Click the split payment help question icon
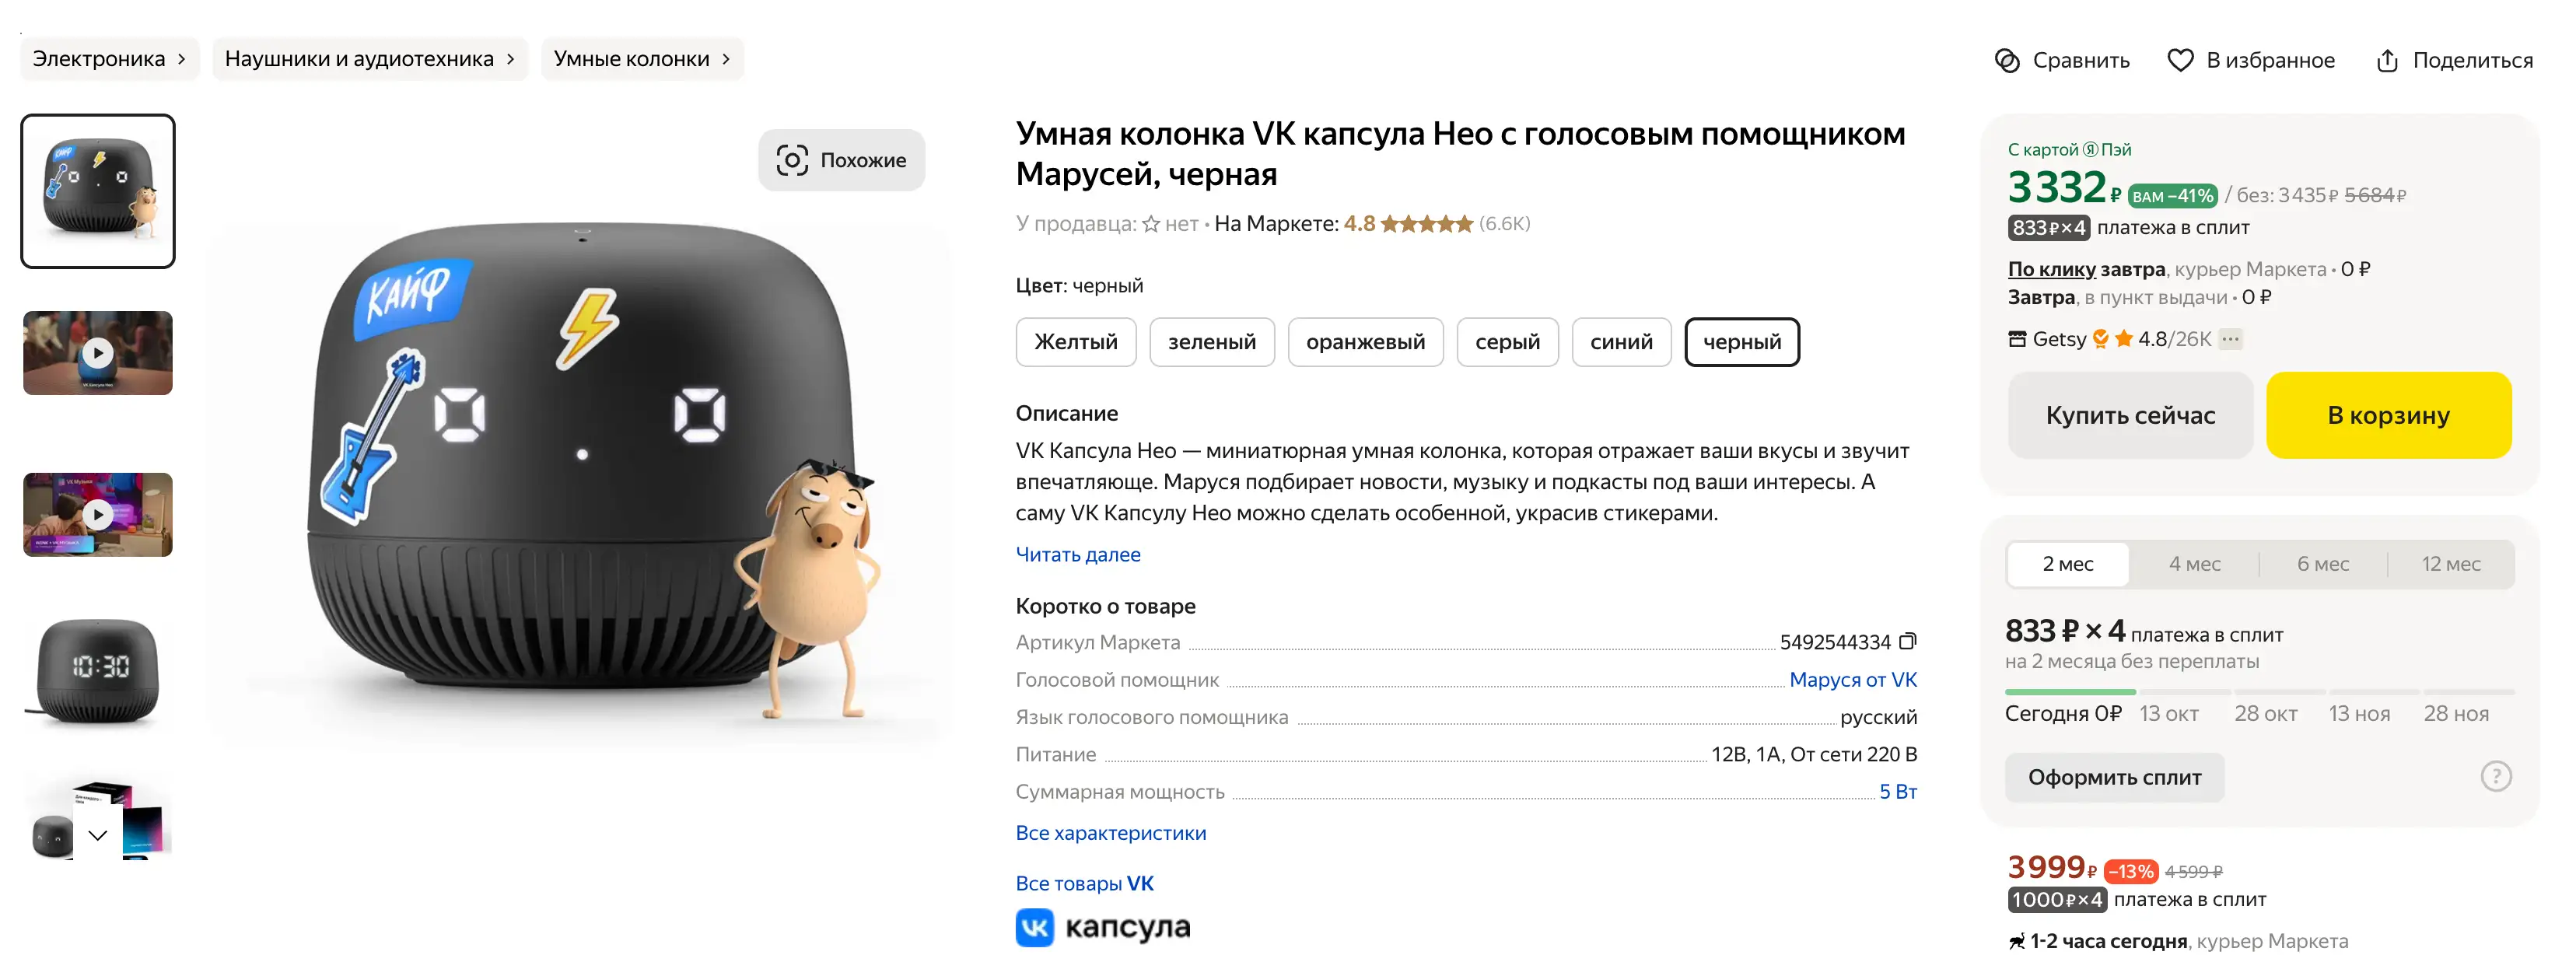Viewport: 2576px width, 969px height. point(2495,776)
